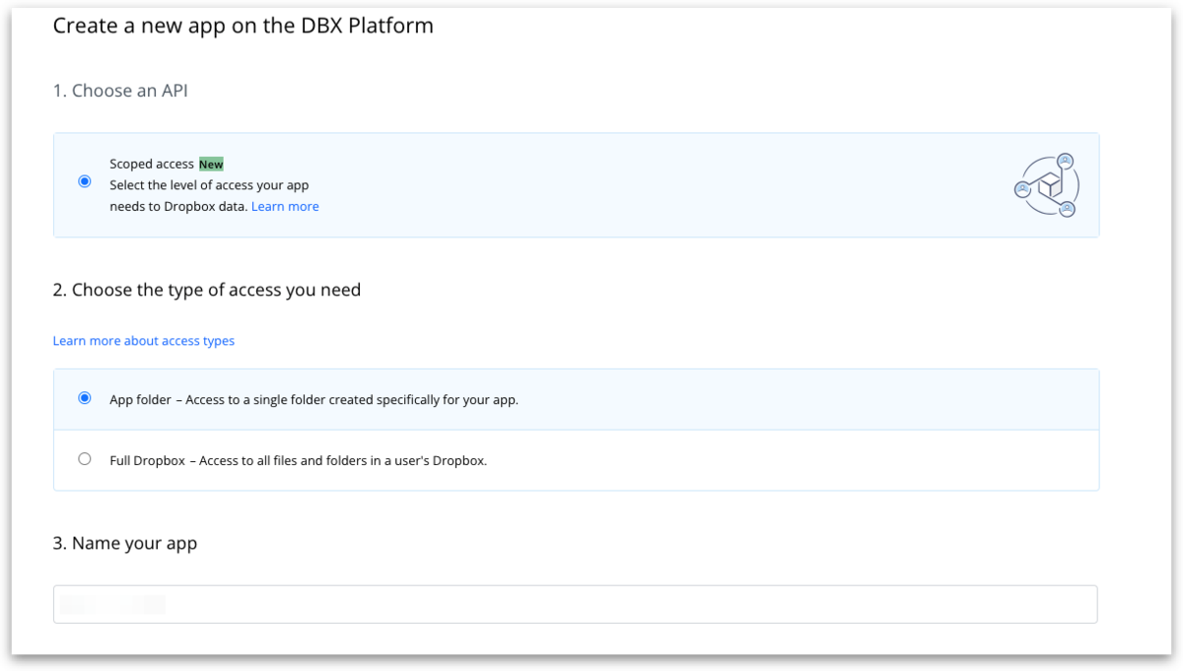The height and width of the screenshot is (671, 1183).
Task: Choose the App folder radio button
Action: point(85,398)
